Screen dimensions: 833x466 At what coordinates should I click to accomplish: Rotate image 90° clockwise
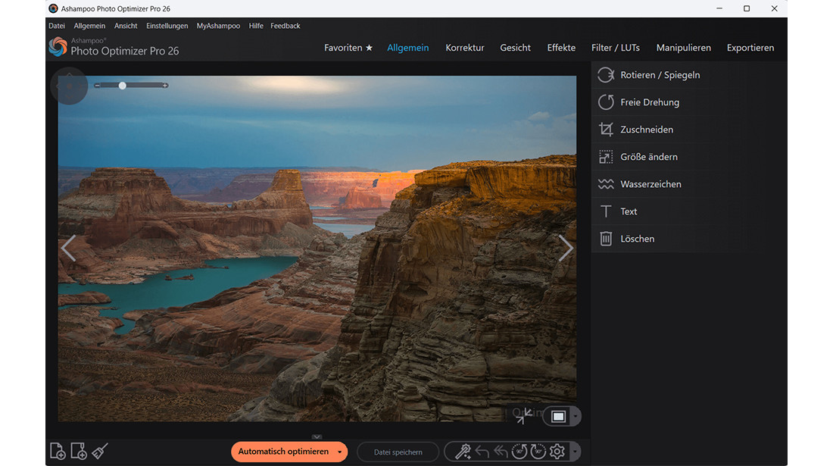pyautogui.click(x=538, y=452)
